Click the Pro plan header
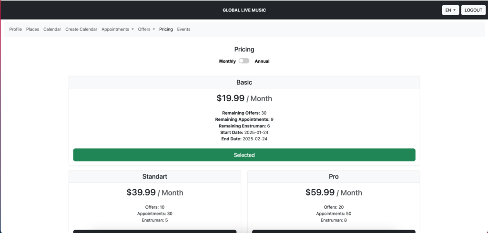 click(x=334, y=176)
